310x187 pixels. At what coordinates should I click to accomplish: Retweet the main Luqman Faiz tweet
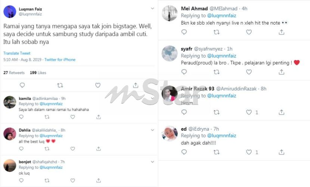(x=60, y=85)
